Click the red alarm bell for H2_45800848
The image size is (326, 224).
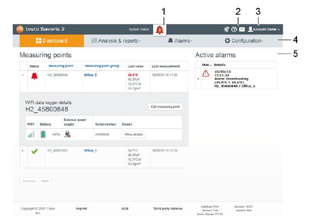pos(34,76)
